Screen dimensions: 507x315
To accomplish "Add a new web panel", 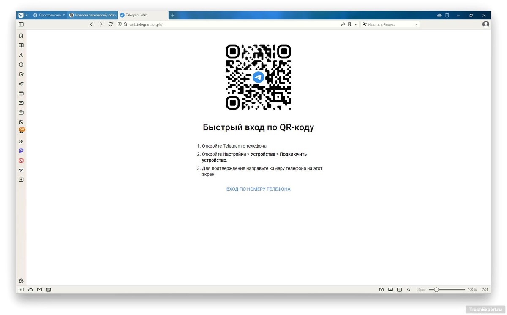I will click(21, 180).
